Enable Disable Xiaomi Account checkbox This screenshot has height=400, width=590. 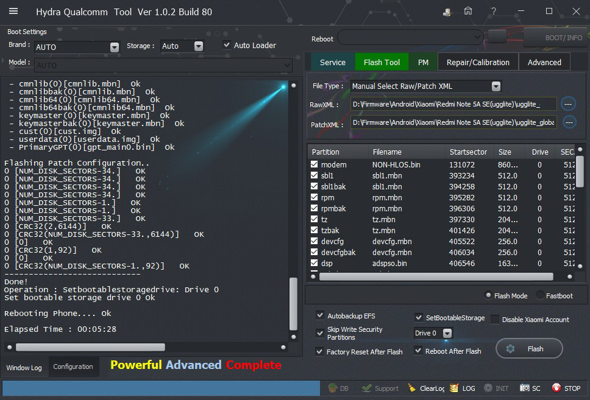(x=495, y=319)
